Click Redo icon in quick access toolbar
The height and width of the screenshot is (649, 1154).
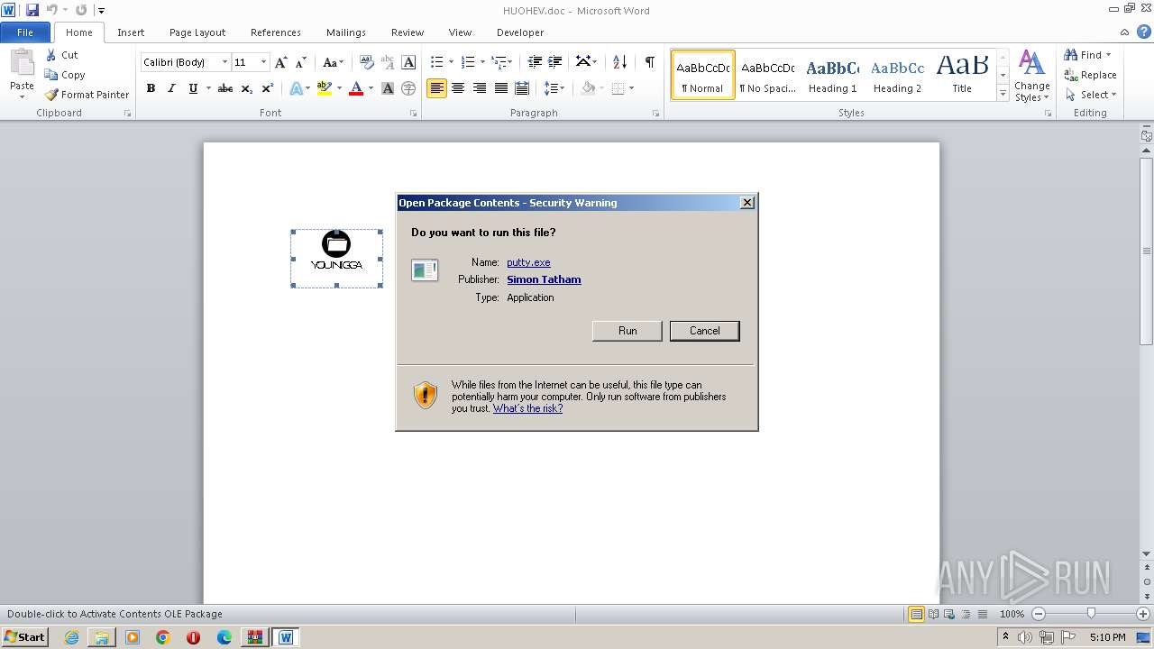click(81, 10)
